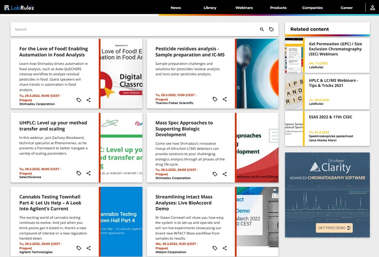Viewport: 379px width, 257px height.
Task: Click blue thumbnail of Cannabis Testing webinar
Action: [122, 221]
